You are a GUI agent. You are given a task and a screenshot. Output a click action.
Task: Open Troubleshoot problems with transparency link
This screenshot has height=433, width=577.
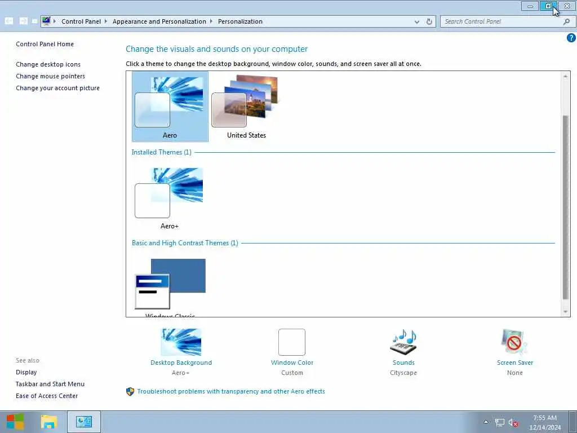tap(231, 391)
